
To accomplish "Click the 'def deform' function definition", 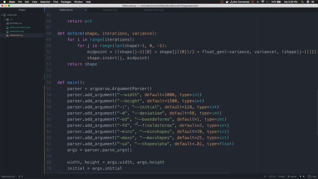I will (x=107, y=33).
